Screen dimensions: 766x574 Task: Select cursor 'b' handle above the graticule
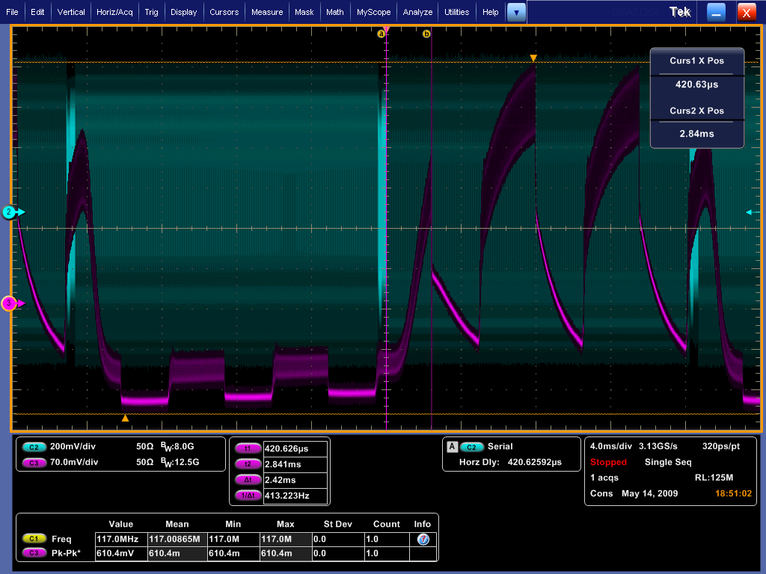pyautogui.click(x=426, y=34)
